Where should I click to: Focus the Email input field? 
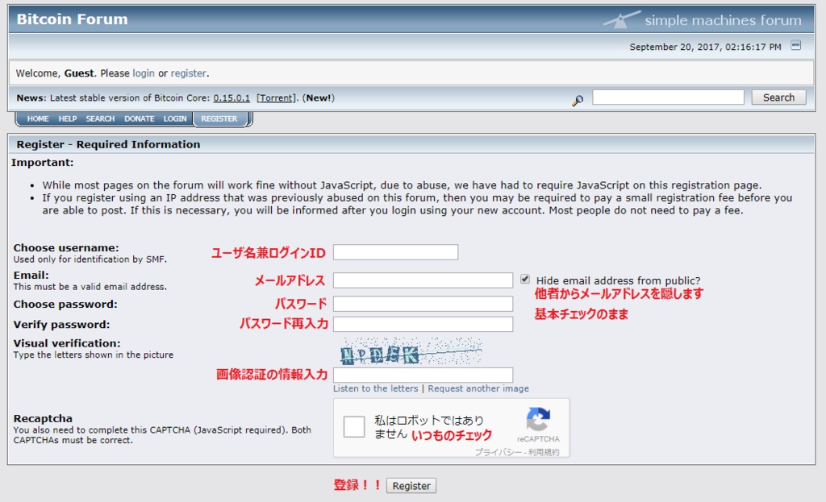(x=423, y=280)
